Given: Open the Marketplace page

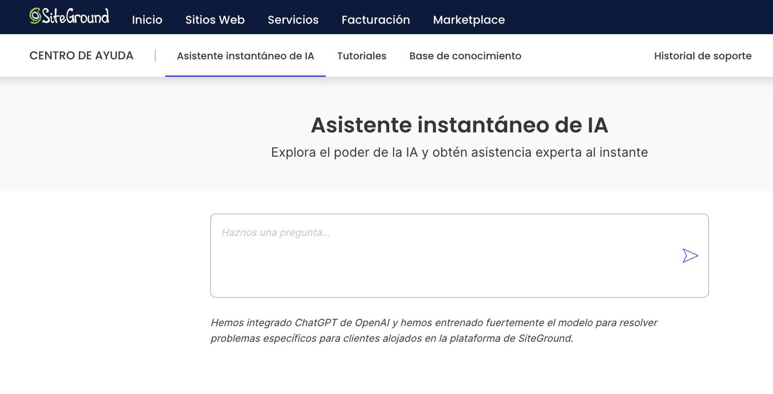Looking at the screenshot, I should coord(469,20).
